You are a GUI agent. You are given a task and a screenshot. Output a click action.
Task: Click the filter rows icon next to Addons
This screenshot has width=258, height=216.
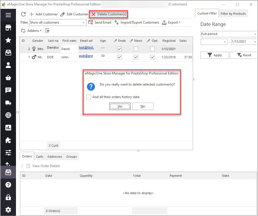coord(47,31)
